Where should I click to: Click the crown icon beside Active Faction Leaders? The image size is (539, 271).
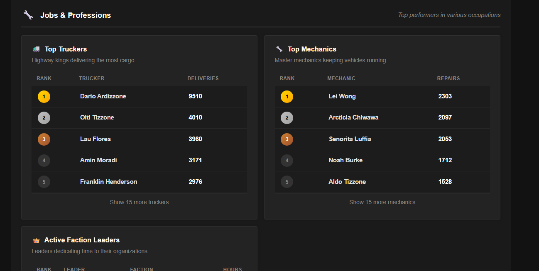[x=36, y=240]
